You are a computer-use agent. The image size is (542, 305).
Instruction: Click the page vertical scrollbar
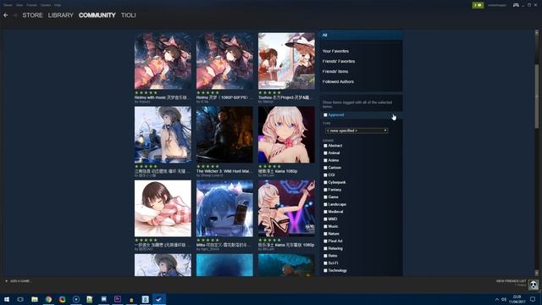click(x=536, y=97)
